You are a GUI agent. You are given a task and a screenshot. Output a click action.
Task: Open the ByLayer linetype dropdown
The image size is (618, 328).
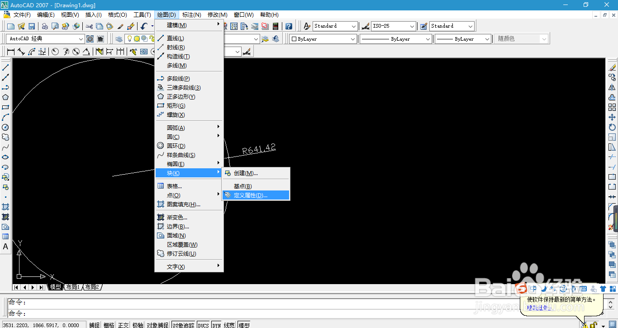tap(396, 39)
